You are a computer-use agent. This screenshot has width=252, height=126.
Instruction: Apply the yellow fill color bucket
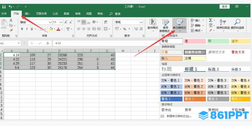(51, 29)
